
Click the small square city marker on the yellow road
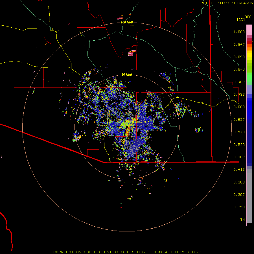51,29
